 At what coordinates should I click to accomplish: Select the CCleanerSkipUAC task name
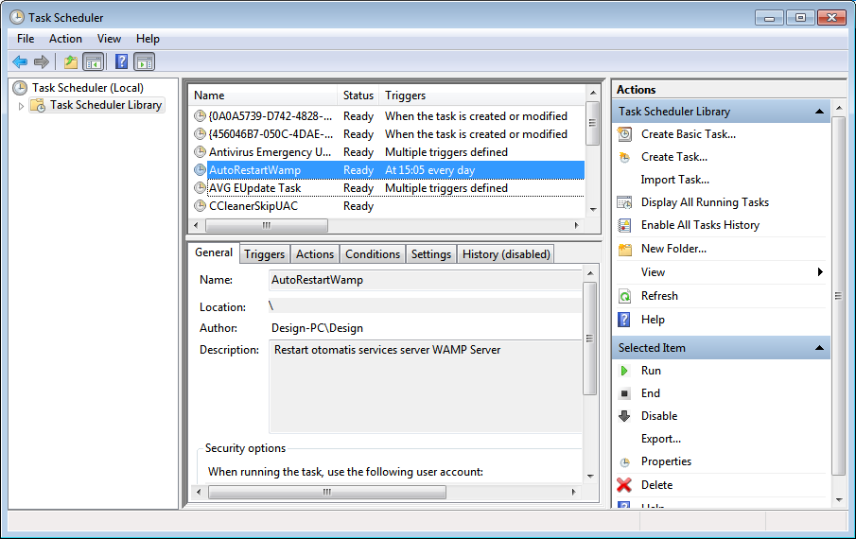[253, 206]
